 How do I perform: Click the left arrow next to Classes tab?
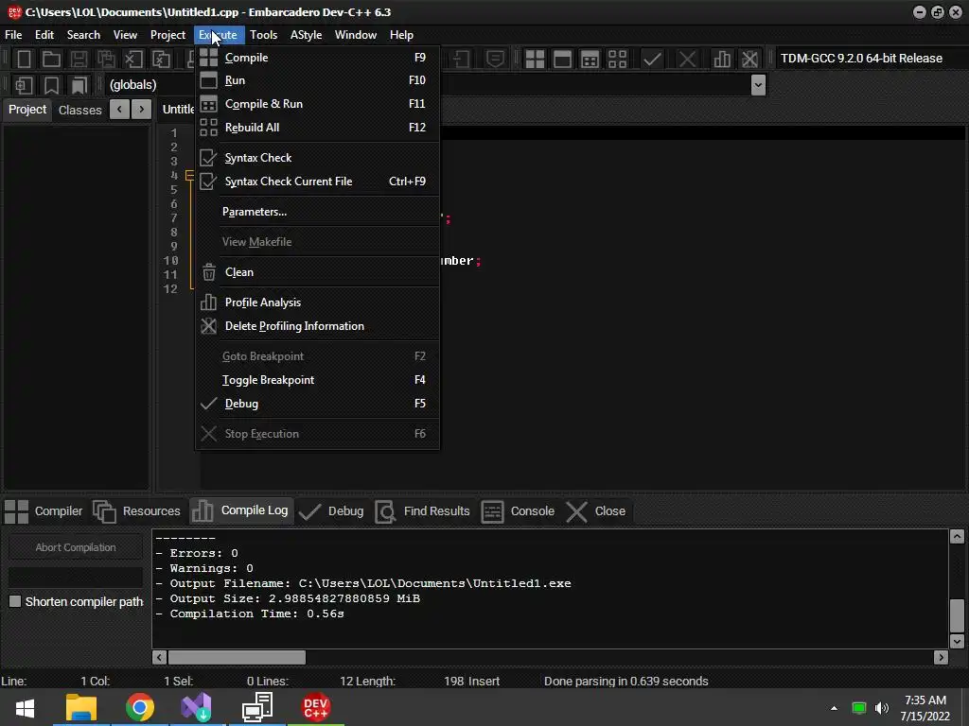coord(119,110)
